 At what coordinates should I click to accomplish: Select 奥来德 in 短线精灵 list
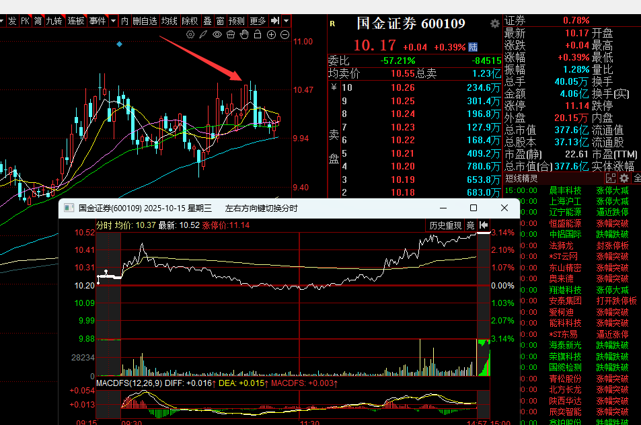click(561, 278)
